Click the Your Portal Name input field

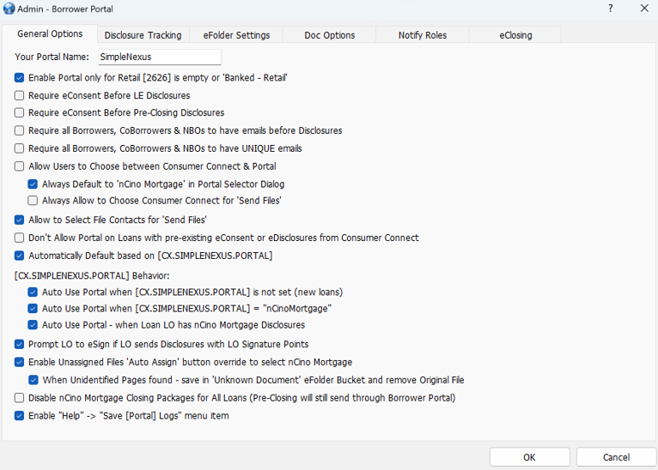[x=160, y=57]
